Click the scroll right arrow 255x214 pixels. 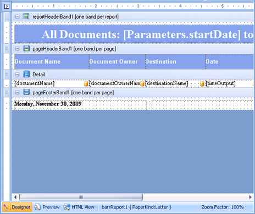click(250, 197)
